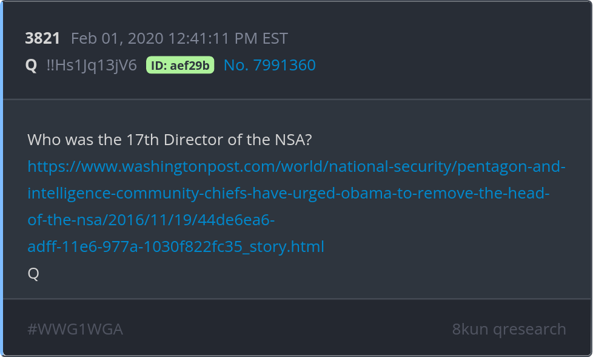593x357 pixels.
Task: Click the green ID: aef29b badge
Action: [180, 66]
